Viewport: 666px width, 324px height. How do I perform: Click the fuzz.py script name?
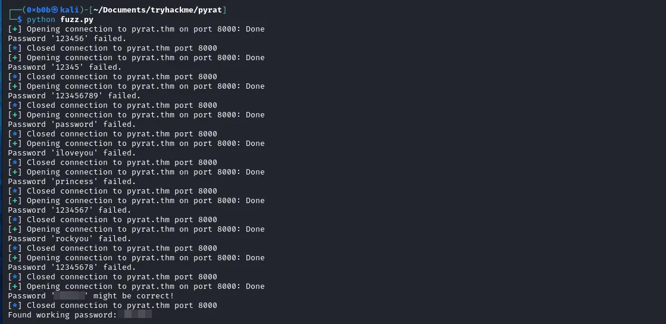tap(77, 20)
